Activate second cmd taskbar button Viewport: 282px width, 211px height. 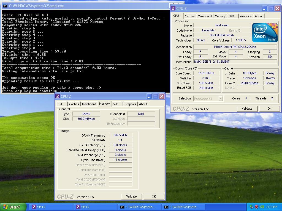(184, 207)
